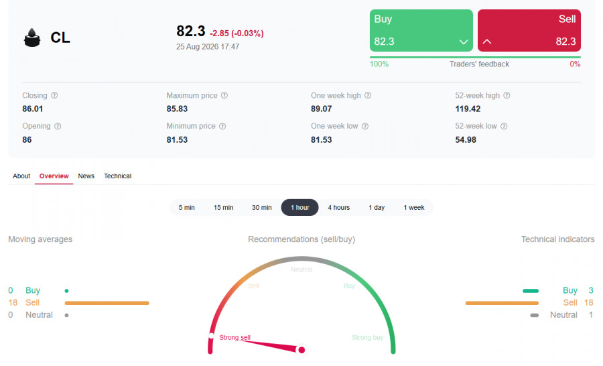Click Moving averages Sell count 18
603x366 pixels.
point(13,303)
